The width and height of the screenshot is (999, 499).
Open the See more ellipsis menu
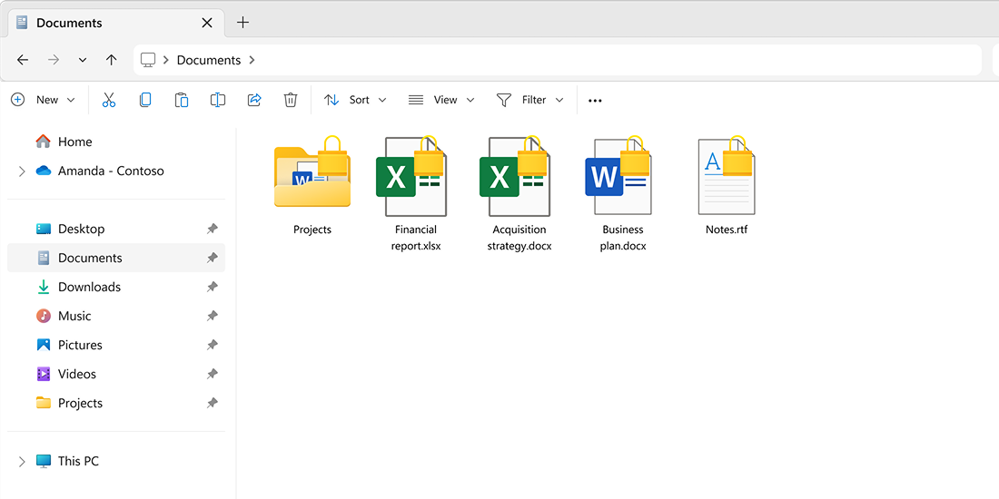[595, 101]
